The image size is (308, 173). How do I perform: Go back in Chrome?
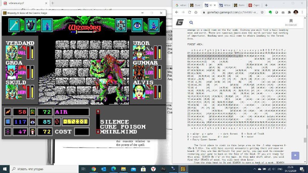177,12
